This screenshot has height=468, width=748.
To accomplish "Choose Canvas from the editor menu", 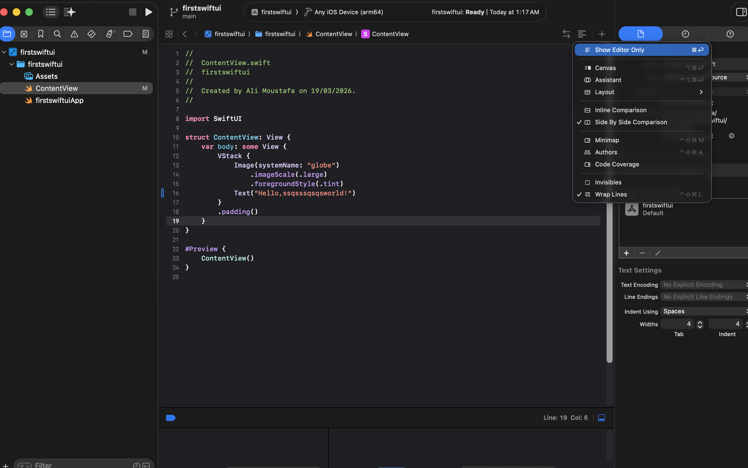I will coord(605,68).
